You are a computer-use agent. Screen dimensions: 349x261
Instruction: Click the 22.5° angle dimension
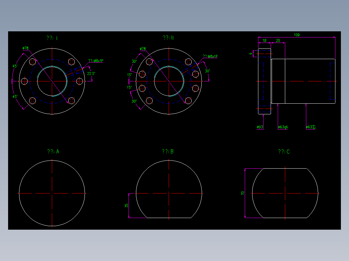(91, 74)
